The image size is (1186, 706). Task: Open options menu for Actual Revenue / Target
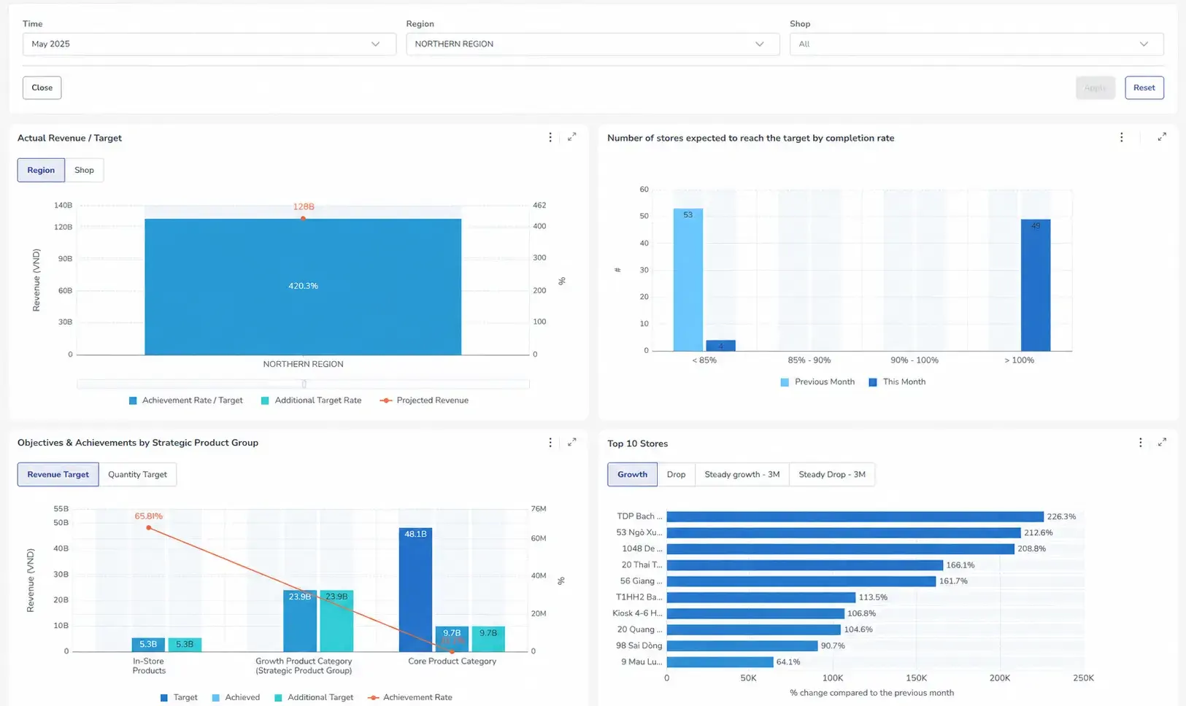click(550, 137)
